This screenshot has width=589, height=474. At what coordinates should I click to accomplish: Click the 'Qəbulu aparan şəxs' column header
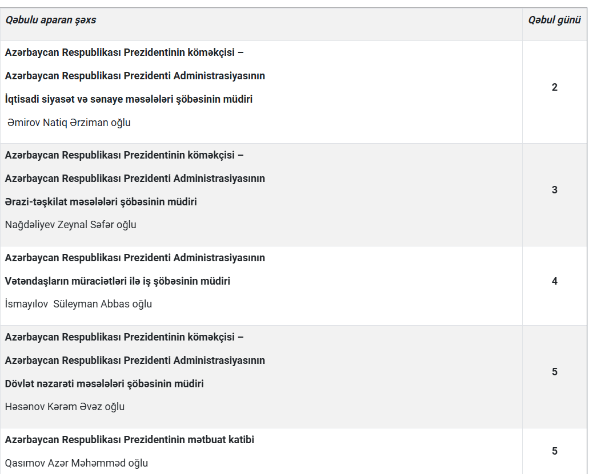tap(51, 21)
